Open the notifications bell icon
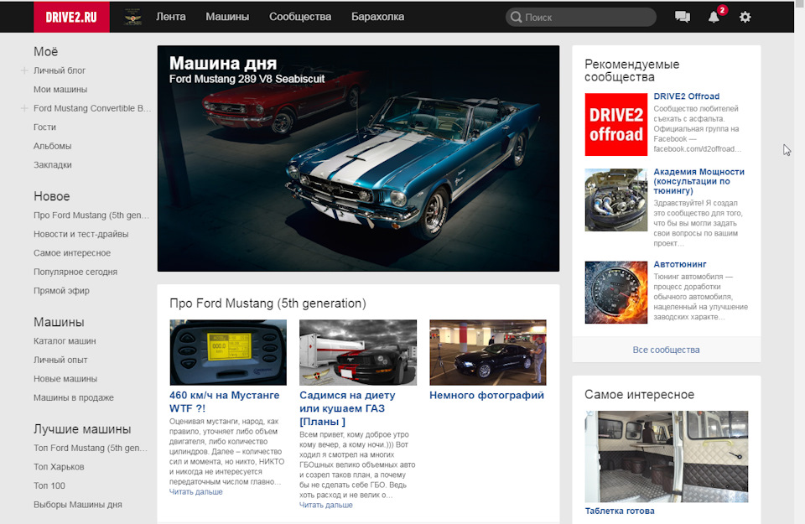This screenshot has height=524, width=805. click(714, 17)
